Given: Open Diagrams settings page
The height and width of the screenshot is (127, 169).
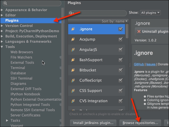Looking at the screenshot, I should click(18, 84).
